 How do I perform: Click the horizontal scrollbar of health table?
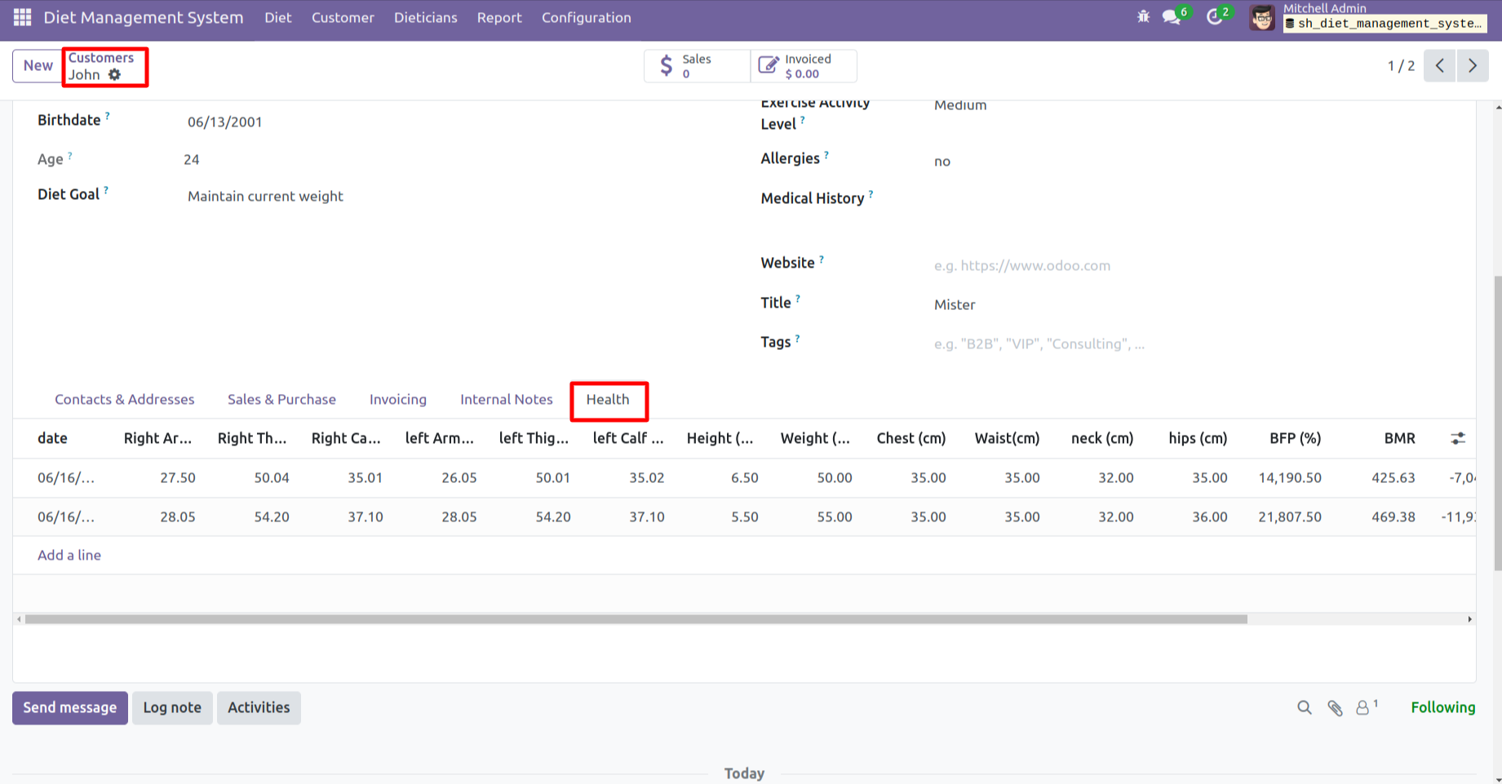(x=636, y=619)
